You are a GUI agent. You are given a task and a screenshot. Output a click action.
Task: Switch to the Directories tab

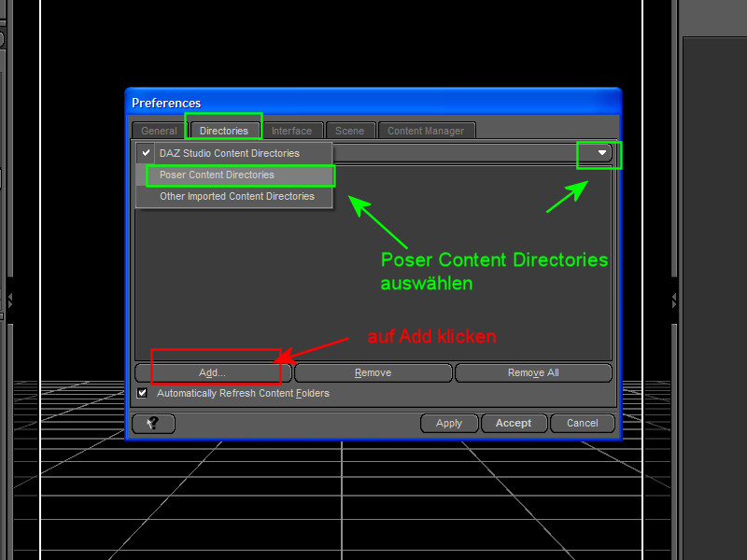coord(224,131)
